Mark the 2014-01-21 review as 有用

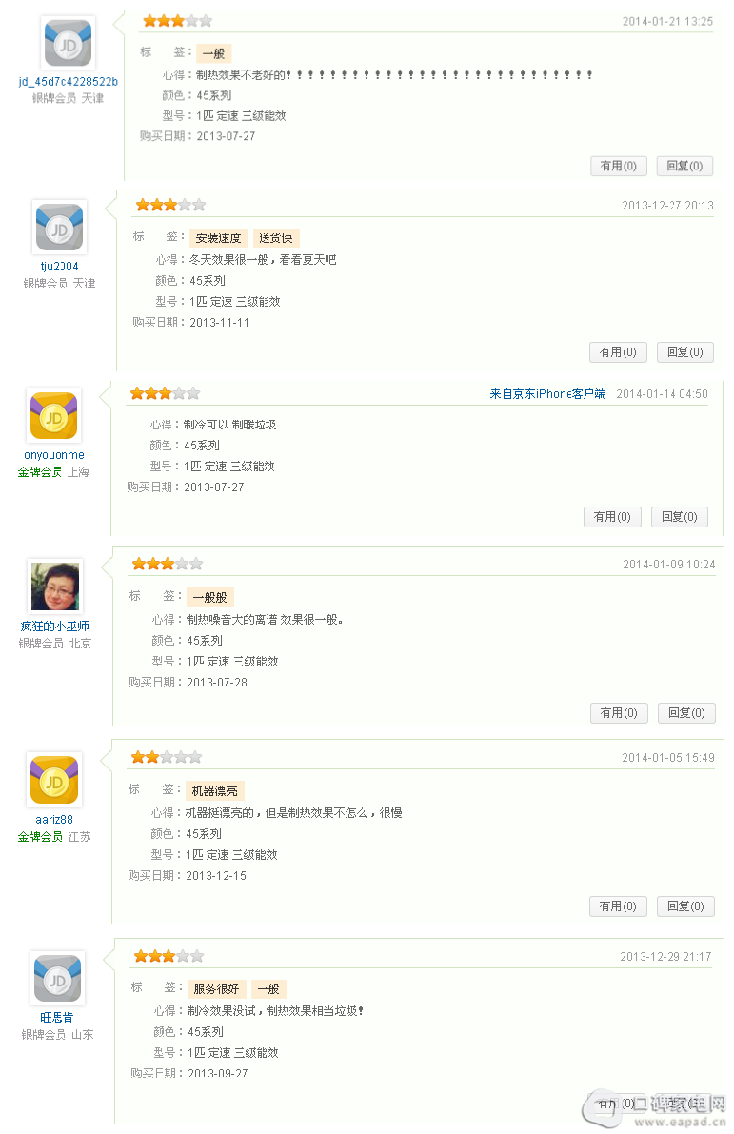tap(619, 166)
